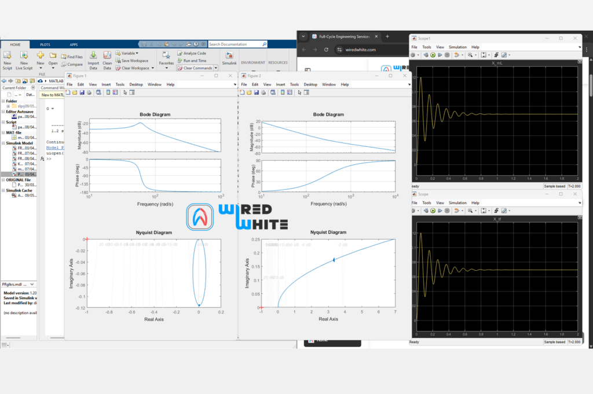The image size is (593, 394).
Task: Collapse the MAT-file group
Action: pos(3,132)
